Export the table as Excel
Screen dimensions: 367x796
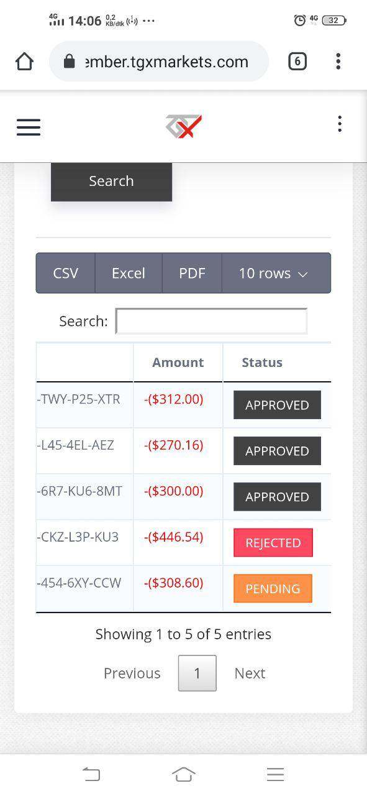[x=129, y=273]
